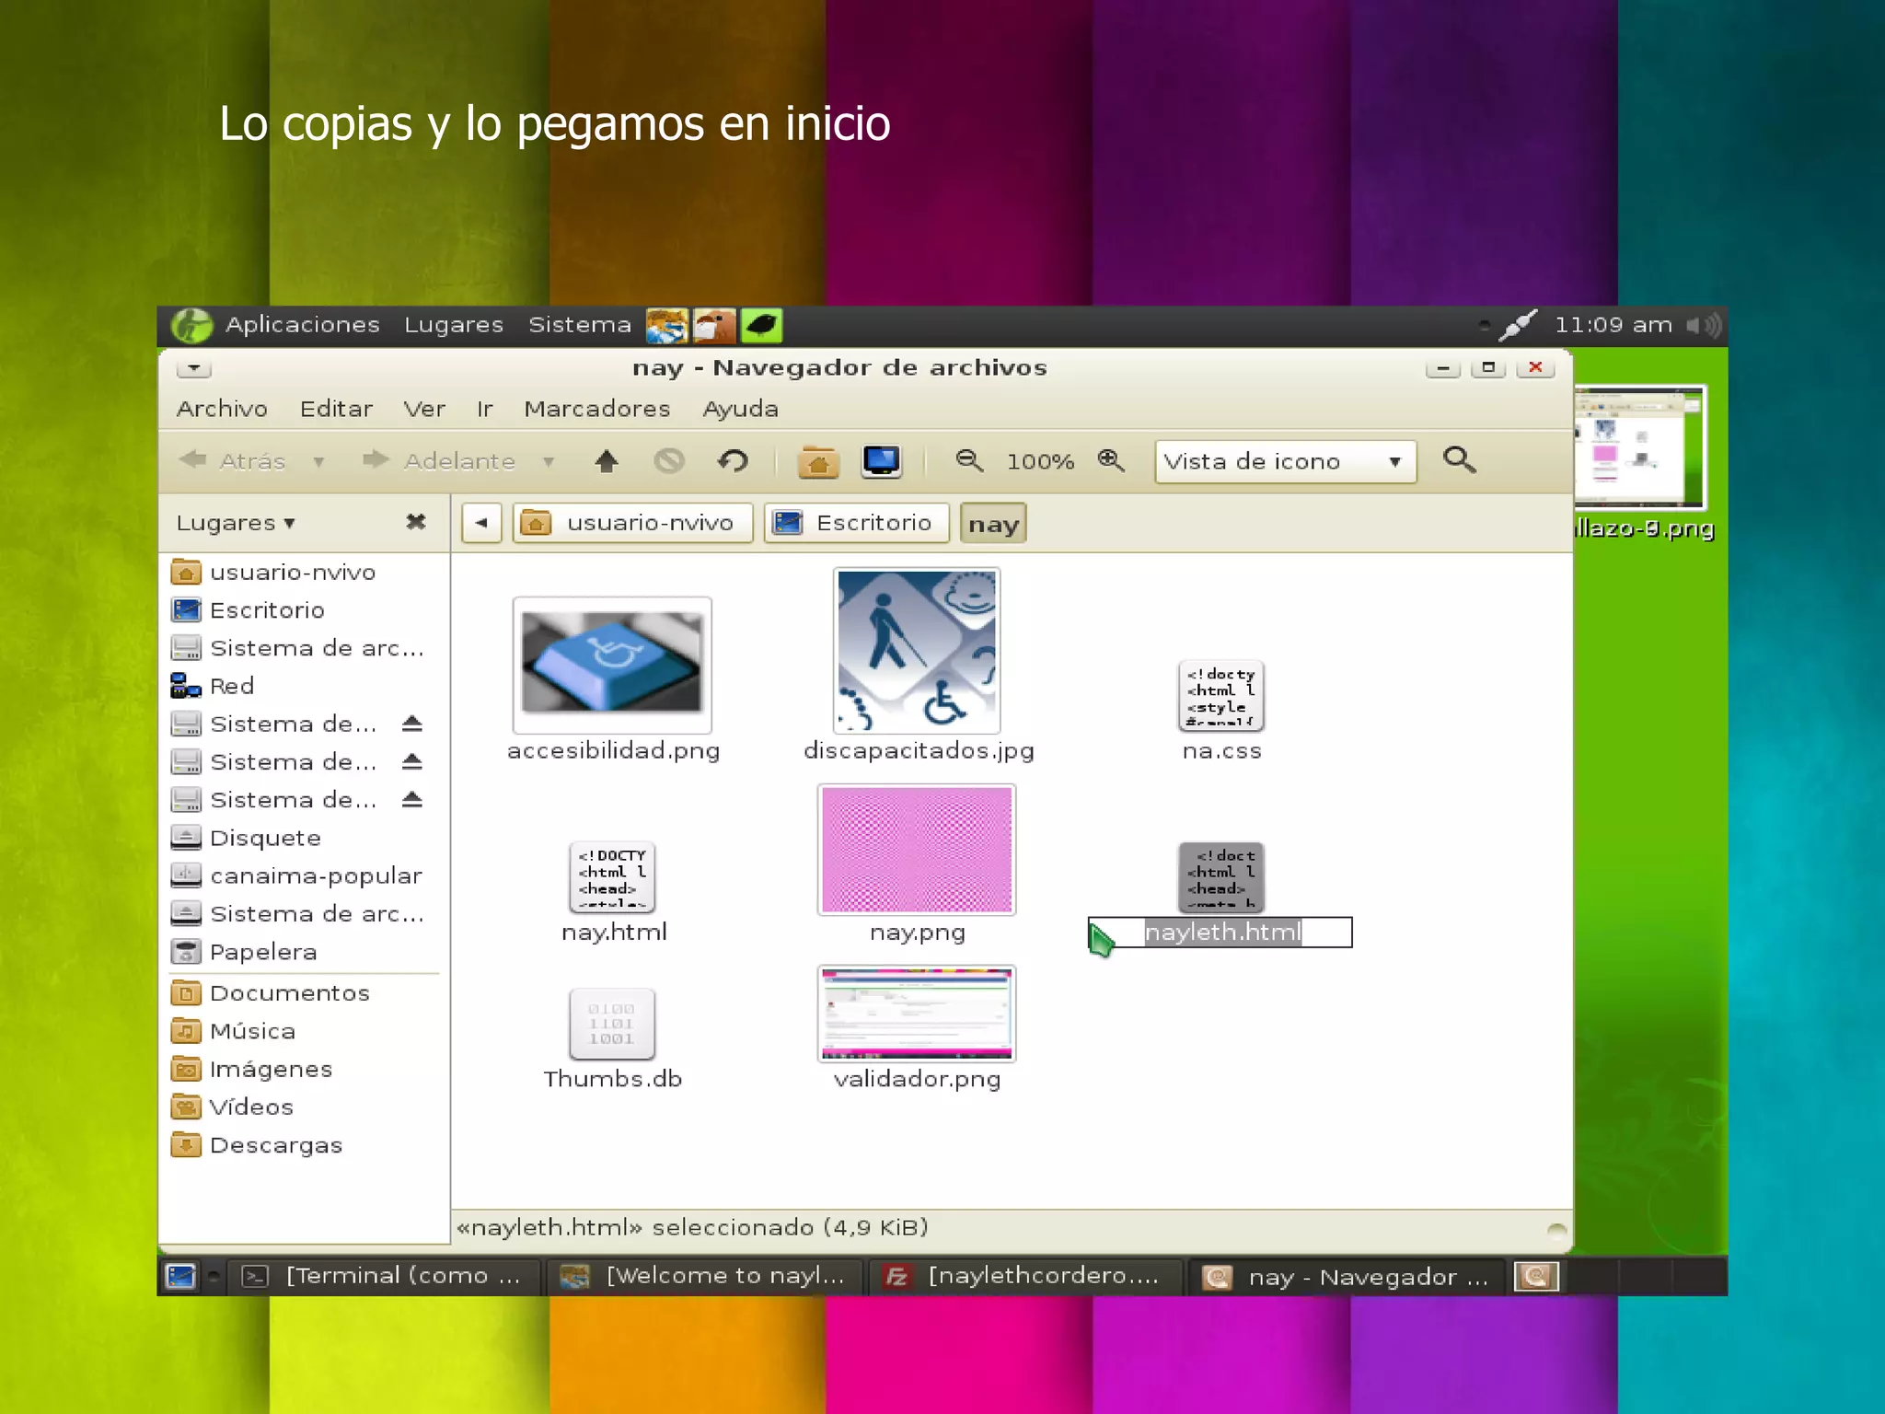Navigate to Escritorio in path bar
This screenshot has height=1414, width=1885.
point(856,523)
